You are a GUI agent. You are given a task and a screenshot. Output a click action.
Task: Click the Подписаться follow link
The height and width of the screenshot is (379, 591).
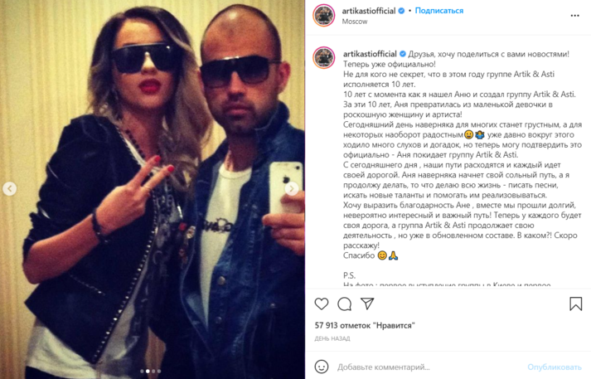click(439, 11)
